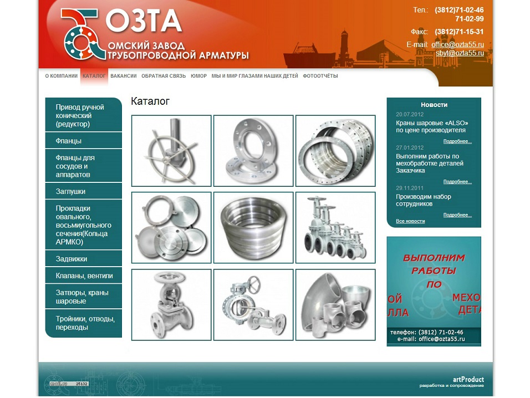Click the Новости panel heading

(434, 105)
